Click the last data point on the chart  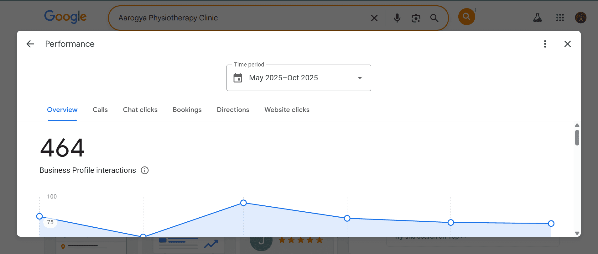tap(551, 224)
